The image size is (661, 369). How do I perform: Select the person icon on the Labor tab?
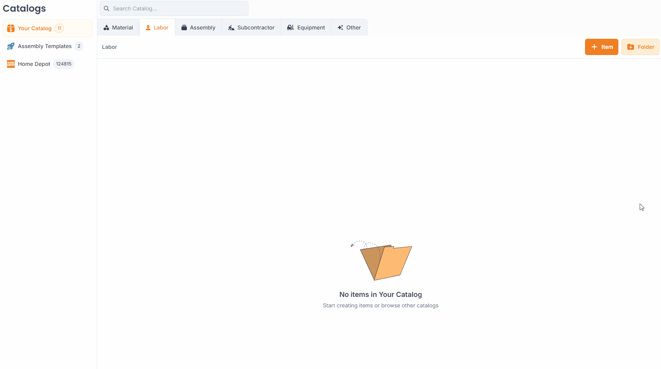tap(147, 27)
